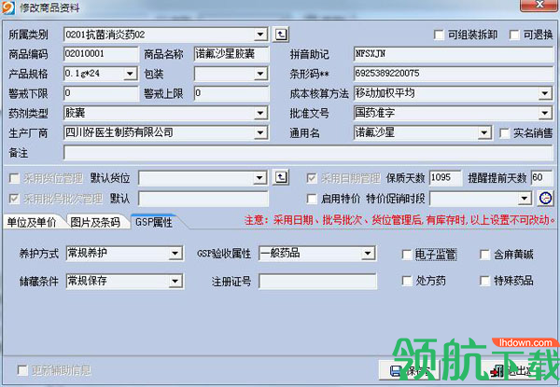Click the 保存 save button
Image resolution: width=560 pixels, height=387 pixels.
(x=410, y=371)
